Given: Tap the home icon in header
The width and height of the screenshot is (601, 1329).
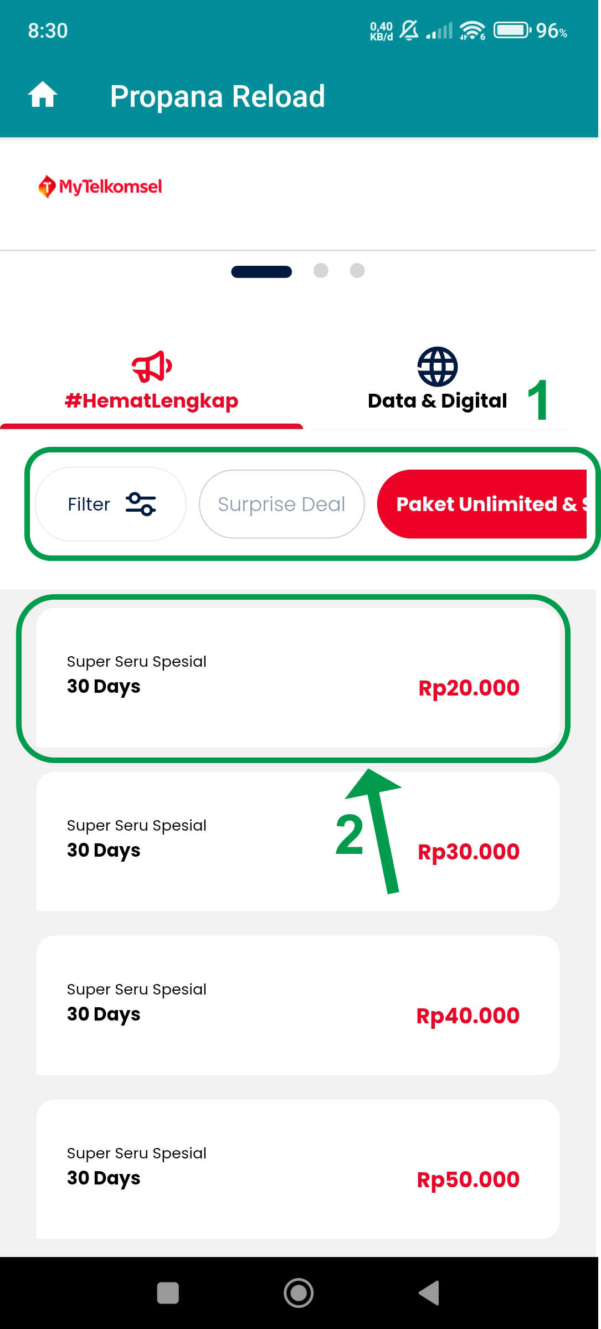Looking at the screenshot, I should pyautogui.click(x=43, y=95).
